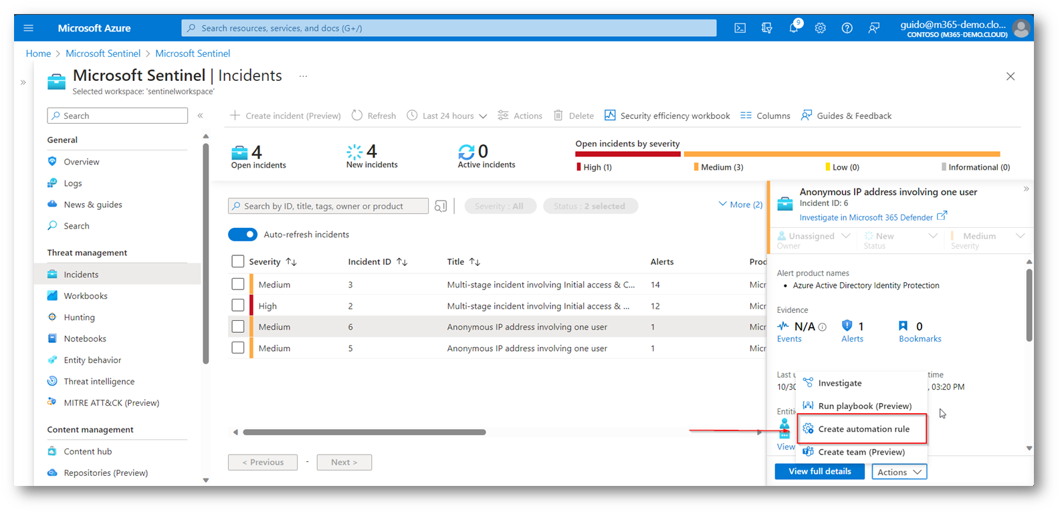Toggle Auto-refresh incidents switch
Screen dimensions: 1062x514
[243, 235]
